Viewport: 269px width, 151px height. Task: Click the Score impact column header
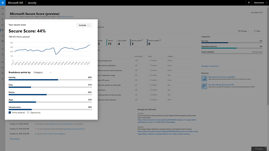(138, 56)
